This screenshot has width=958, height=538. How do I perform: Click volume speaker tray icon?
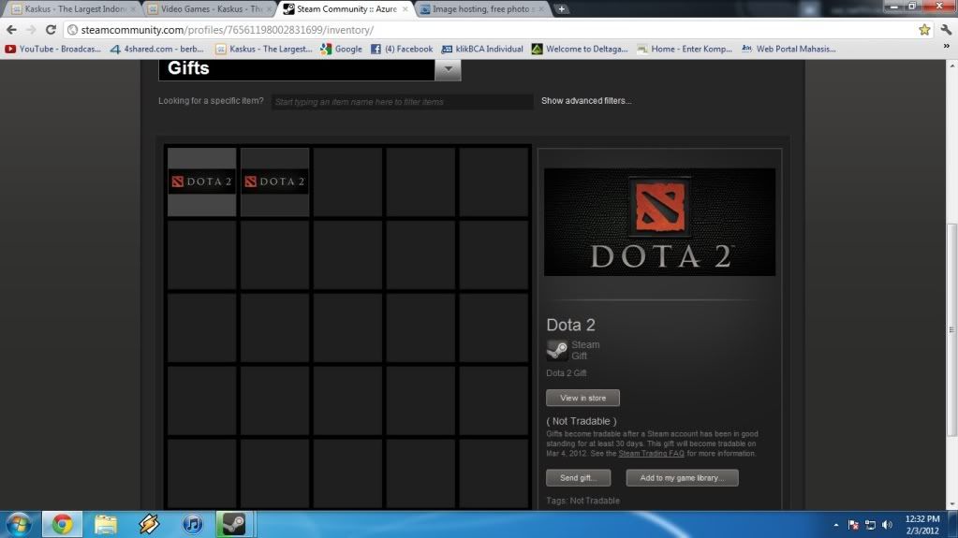[888, 525]
